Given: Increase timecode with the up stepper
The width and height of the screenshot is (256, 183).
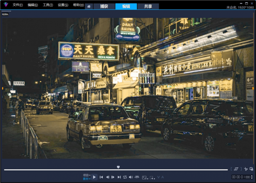Looking at the screenshot, I should (x=252, y=176).
